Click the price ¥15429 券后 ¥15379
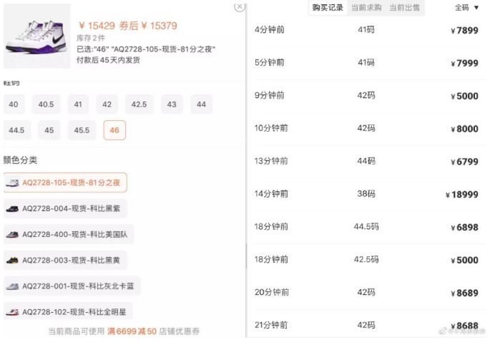This screenshot has height=340, width=495. coord(128,26)
